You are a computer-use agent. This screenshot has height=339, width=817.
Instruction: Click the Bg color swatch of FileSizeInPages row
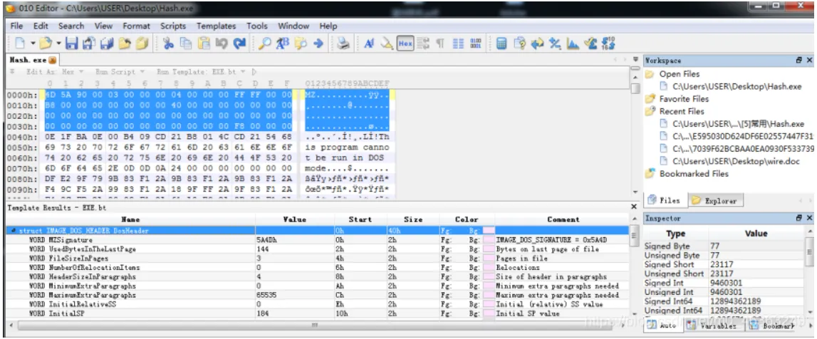[x=488, y=259]
